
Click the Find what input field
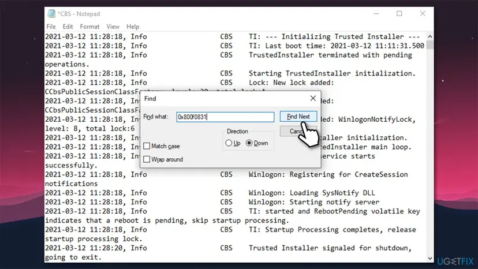(225, 117)
